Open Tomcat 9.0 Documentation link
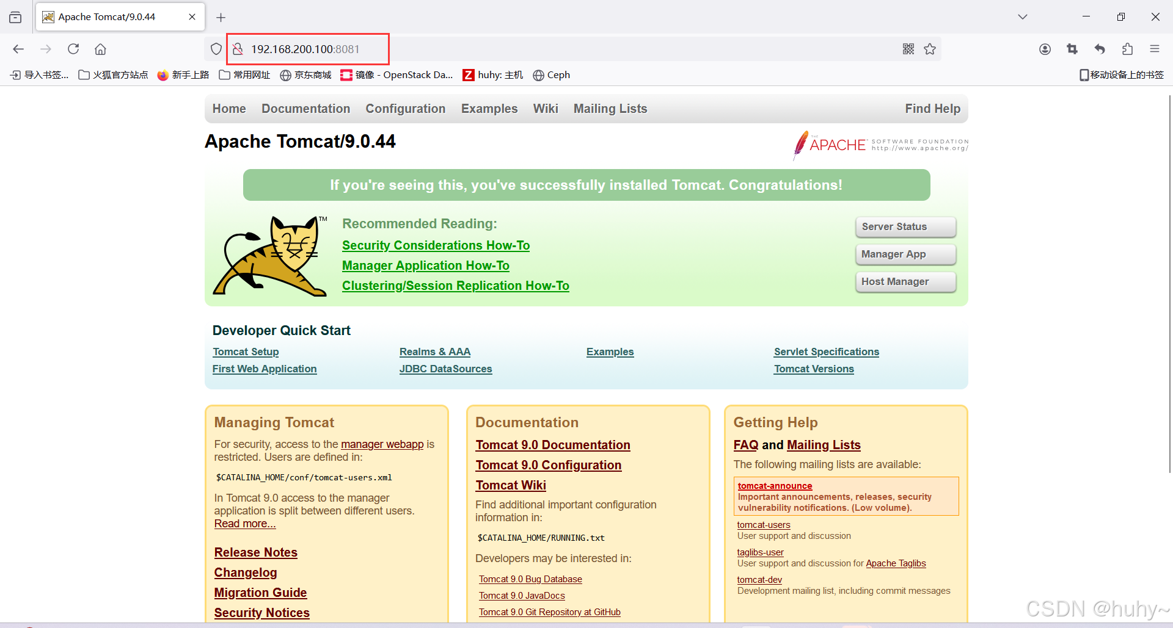The image size is (1173, 628). (x=553, y=445)
